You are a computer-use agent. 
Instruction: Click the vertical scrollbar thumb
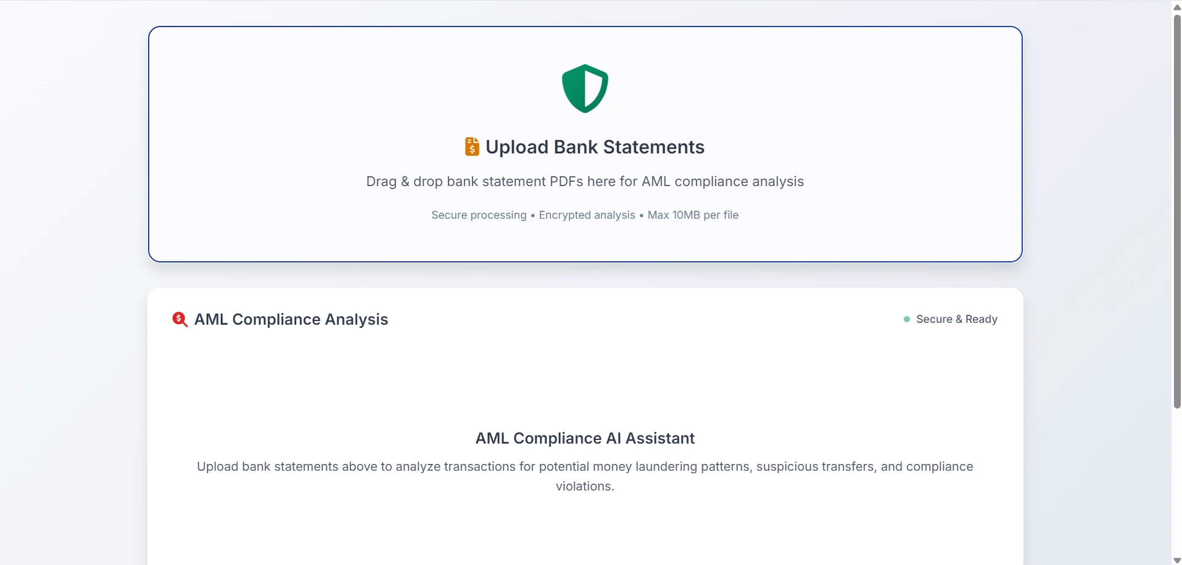pyautogui.click(x=1177, y=209)
